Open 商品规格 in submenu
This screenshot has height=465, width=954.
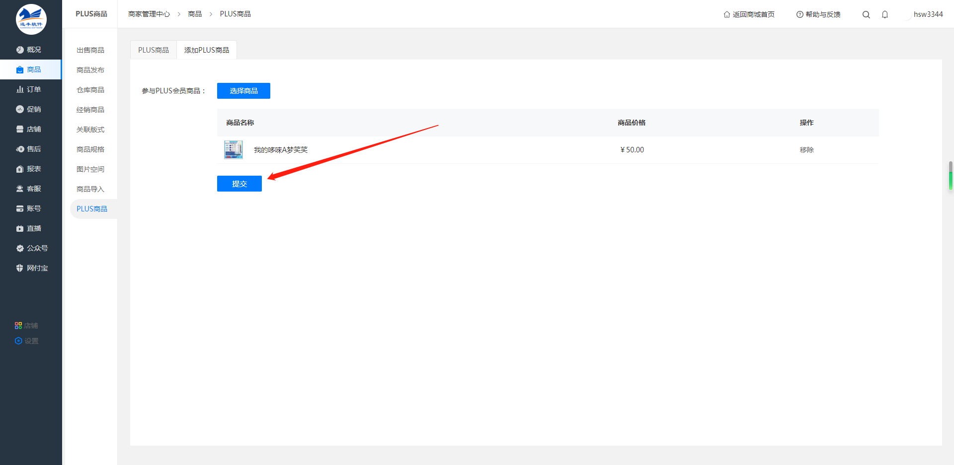(90, 149)
